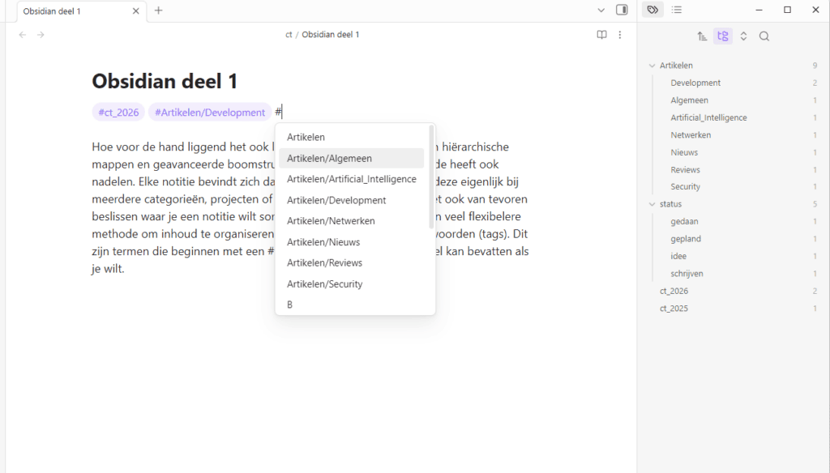Minimize the Obsidian window
Image resolution: width=830 pixels, height=473 pixels.
(x=759, y=10)
